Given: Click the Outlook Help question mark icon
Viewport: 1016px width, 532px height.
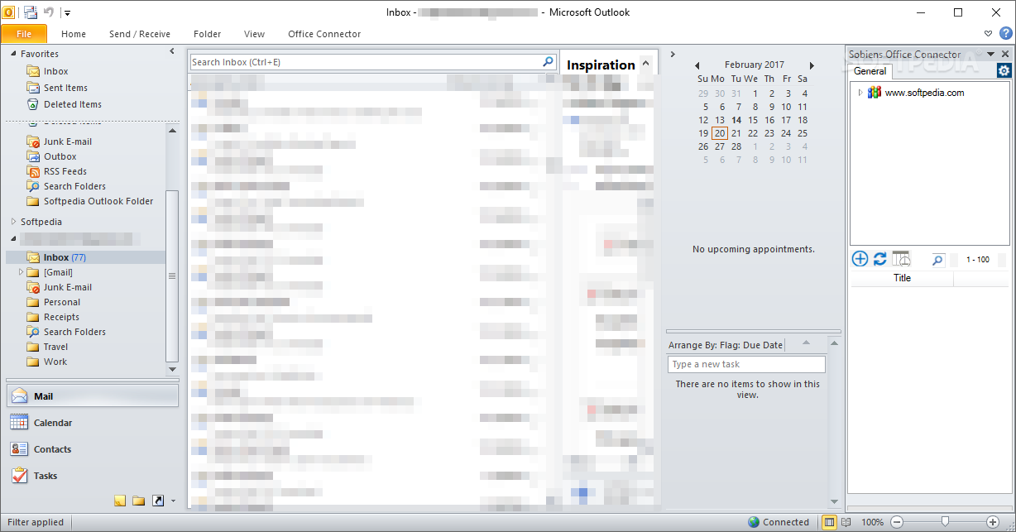Looking at the screenshot, I should click(x=1006, y=34).
